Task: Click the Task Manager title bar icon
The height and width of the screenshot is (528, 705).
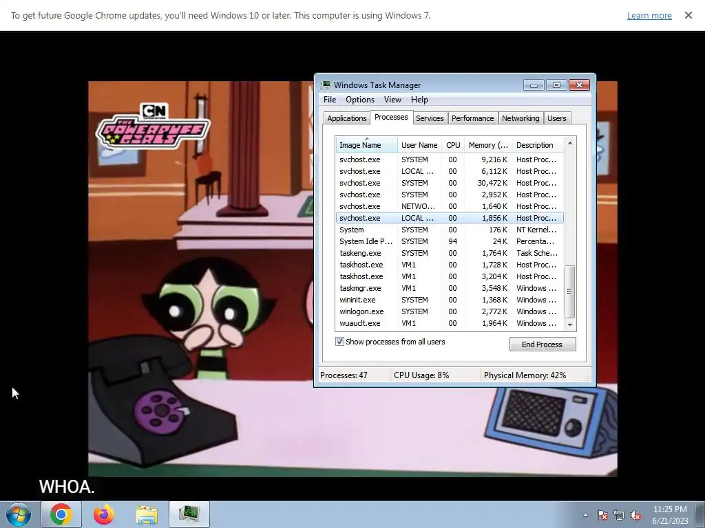Action: 326,85
